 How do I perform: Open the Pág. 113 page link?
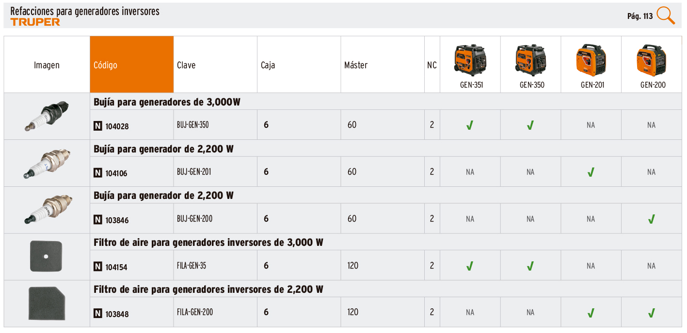coord(640,16)
